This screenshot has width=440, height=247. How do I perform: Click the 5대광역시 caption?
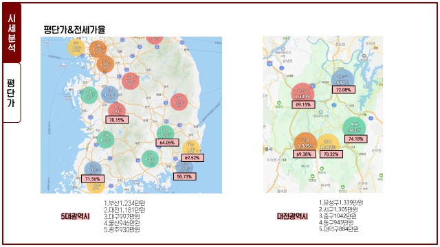(x=76, y=216)
